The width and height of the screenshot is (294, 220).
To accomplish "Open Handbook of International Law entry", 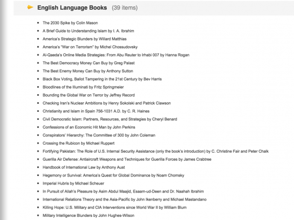I will tap(84, 167).
